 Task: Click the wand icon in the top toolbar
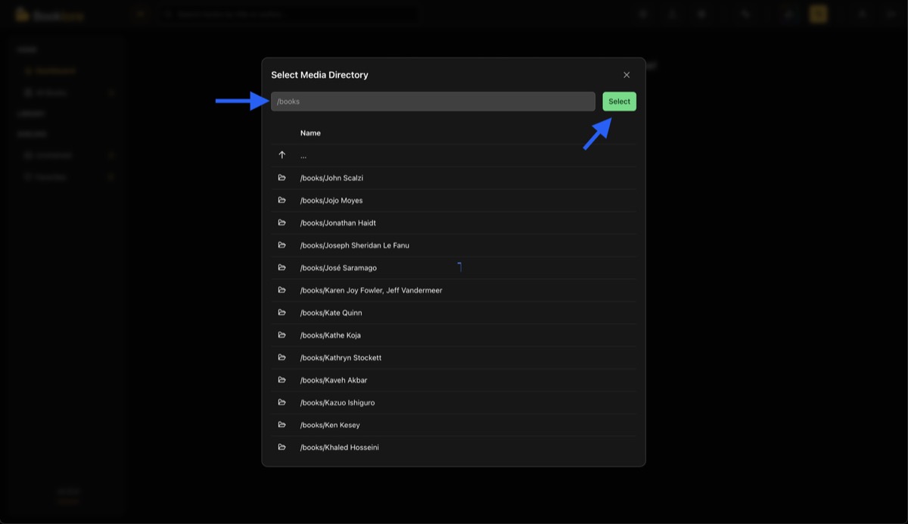(745, 14)
